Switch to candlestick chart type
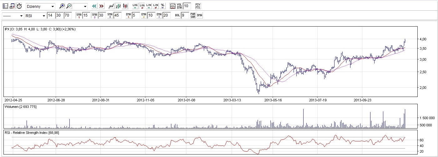The height and width of the screenshot is (157, 438). [125, 6]
